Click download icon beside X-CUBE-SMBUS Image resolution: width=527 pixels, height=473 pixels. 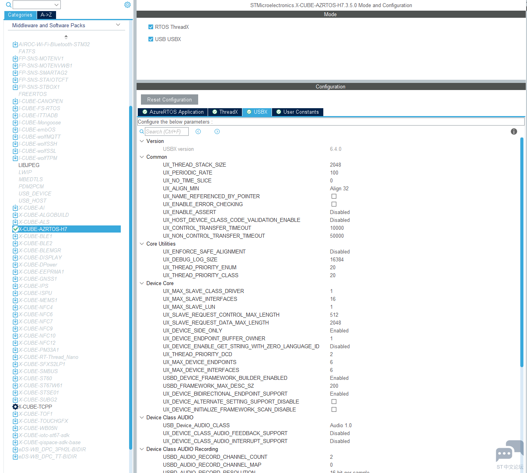[15, 371]
